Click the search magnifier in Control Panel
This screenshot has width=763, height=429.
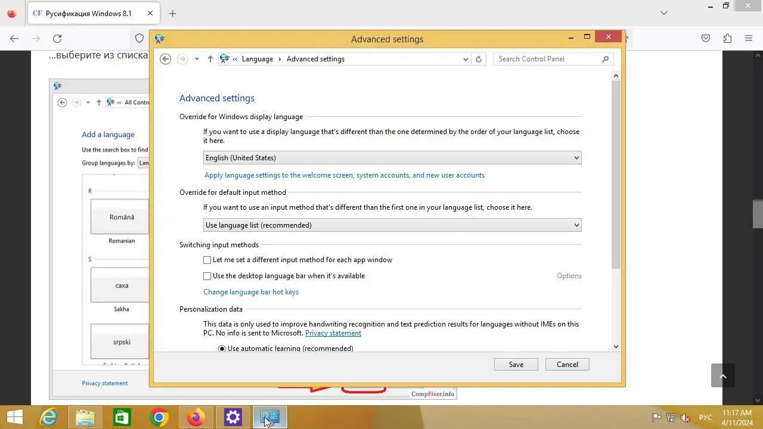605,59
